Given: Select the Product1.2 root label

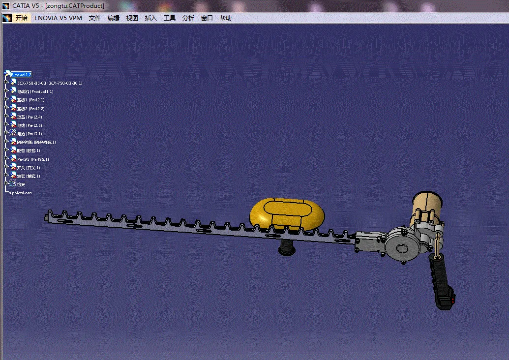Looking at the screenshot, I should click(21, 75).
